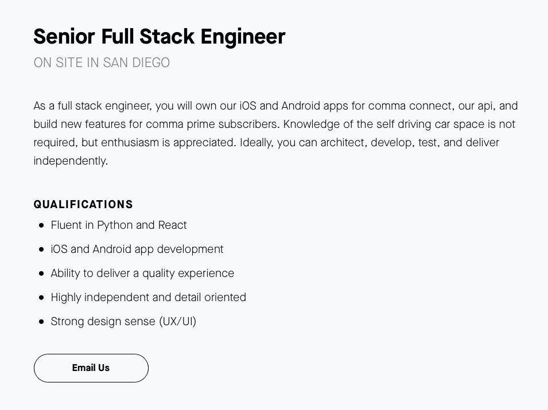The width and height of the screenshot is (548, 410).
Task: Click the phrase self driving car space
Action: click(430, 124)
